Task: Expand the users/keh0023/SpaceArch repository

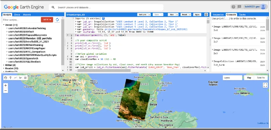Action: (x=7, y=58)
